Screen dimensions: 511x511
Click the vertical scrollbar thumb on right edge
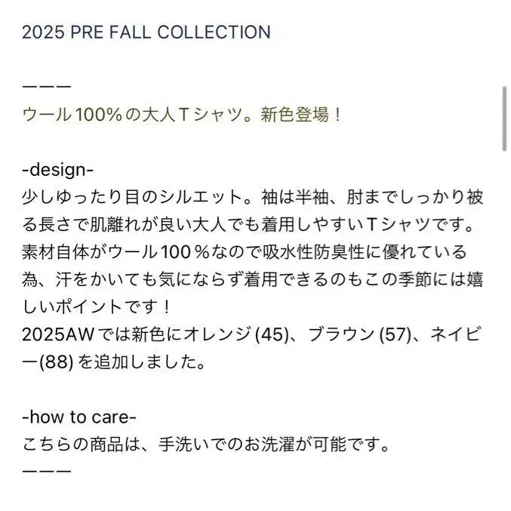click(504, 119)
